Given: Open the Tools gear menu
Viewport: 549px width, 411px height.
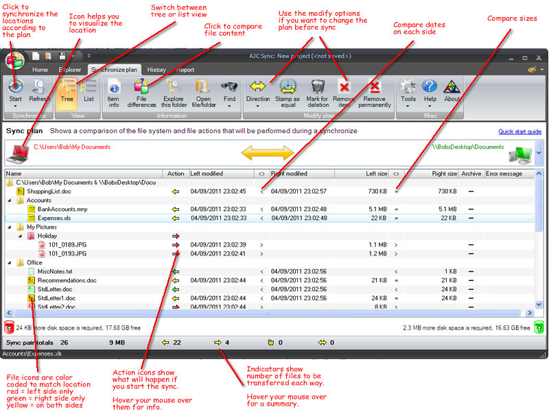Looking at the screenshot, I should tap(408, 87).
